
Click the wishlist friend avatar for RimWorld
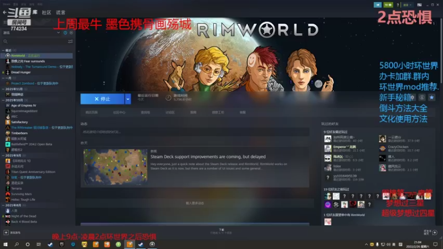tap(328, 222)
